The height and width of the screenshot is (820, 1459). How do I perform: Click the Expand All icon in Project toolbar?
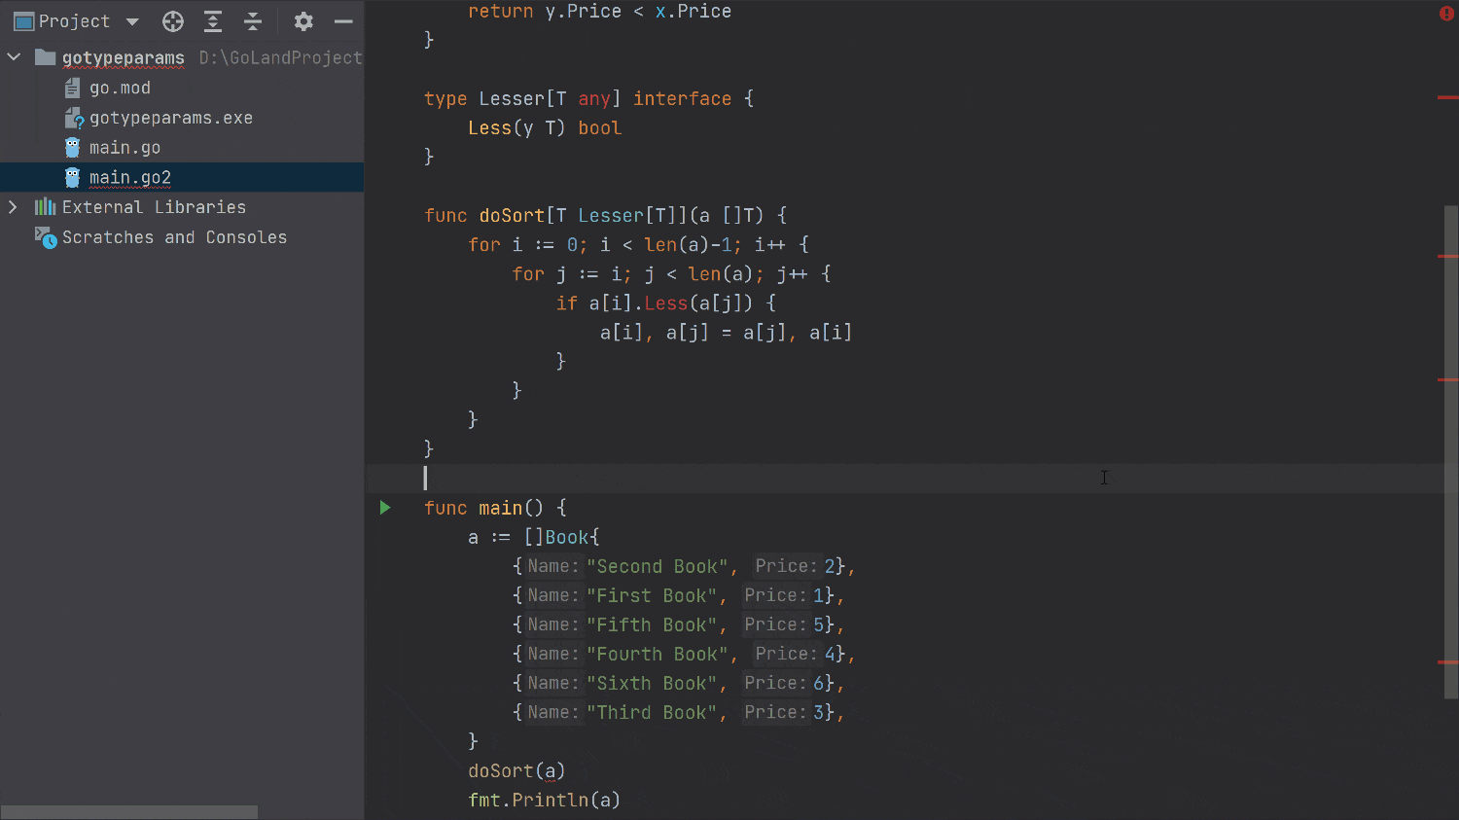tap(213, 20)
